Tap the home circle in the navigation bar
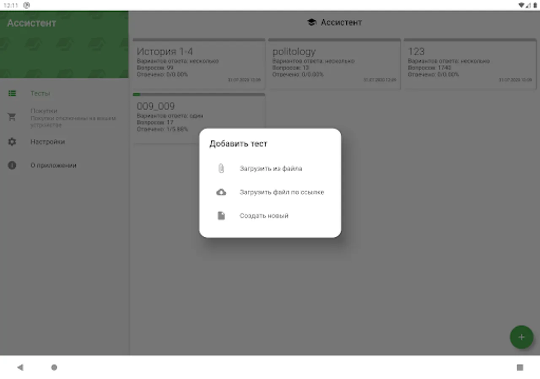 pyautogui.click(x=54, y=367)
